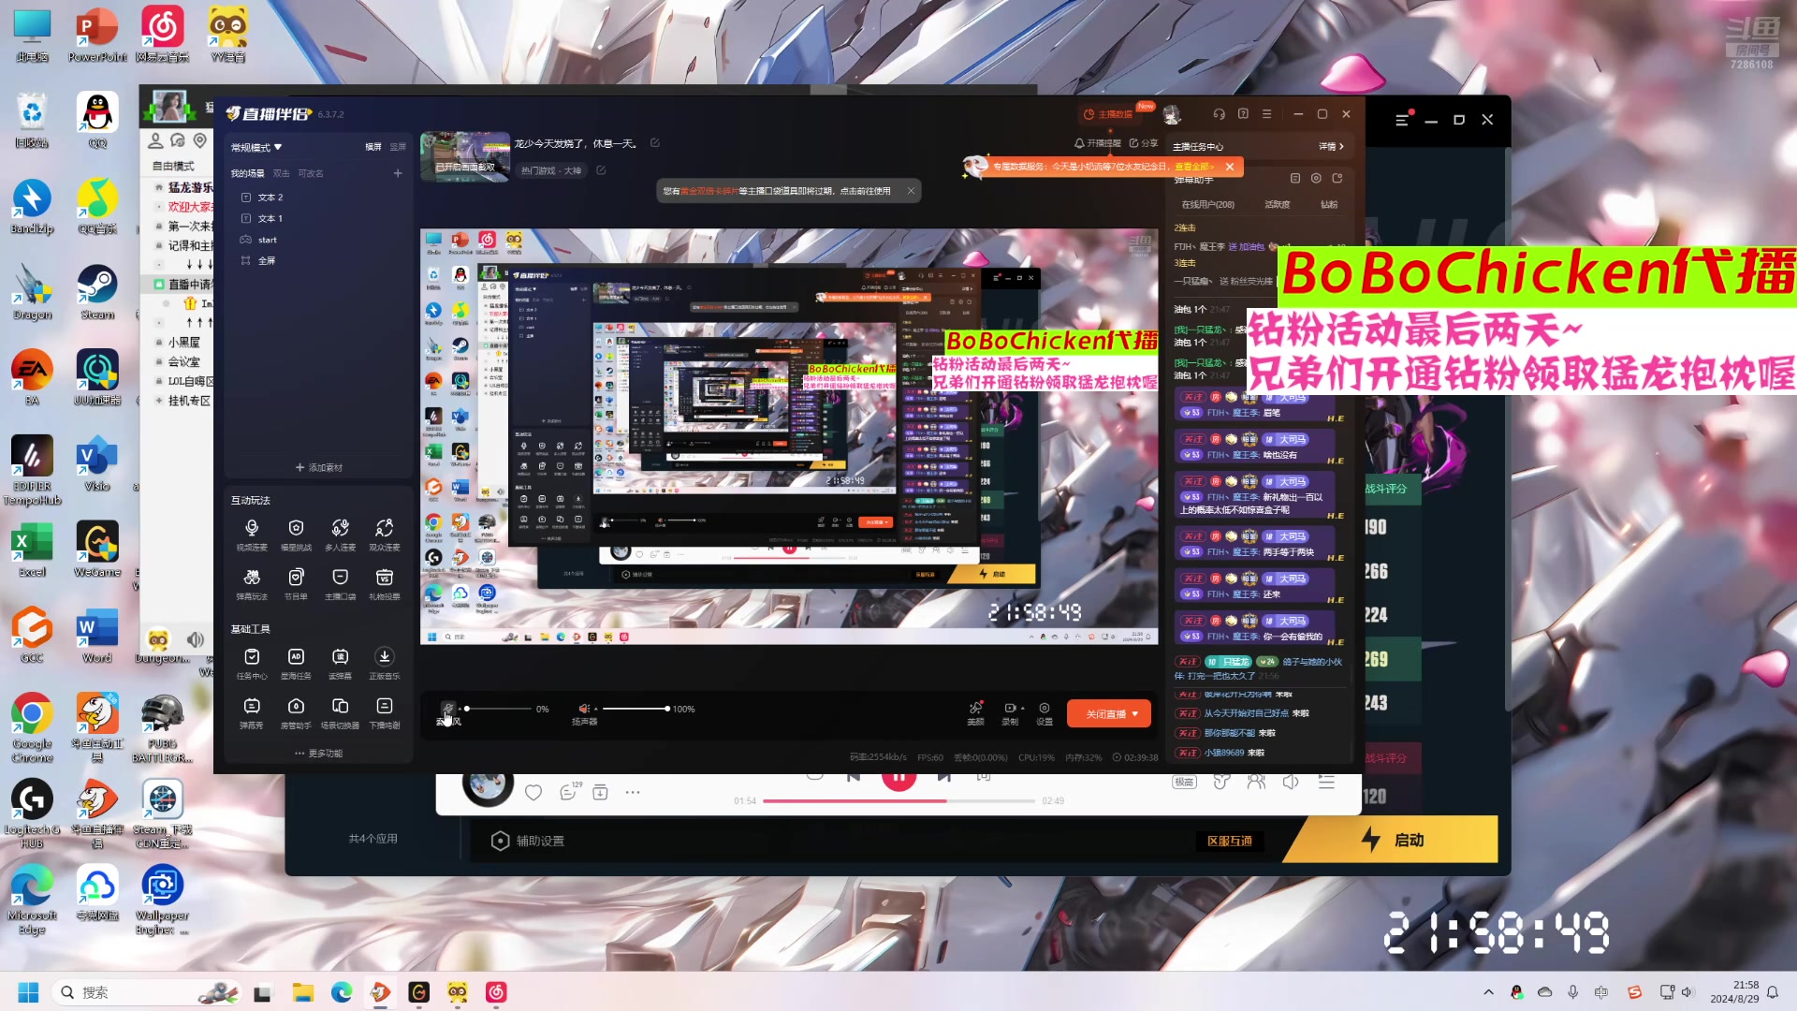Close the orange data service banner

(x=1230, y=167)
